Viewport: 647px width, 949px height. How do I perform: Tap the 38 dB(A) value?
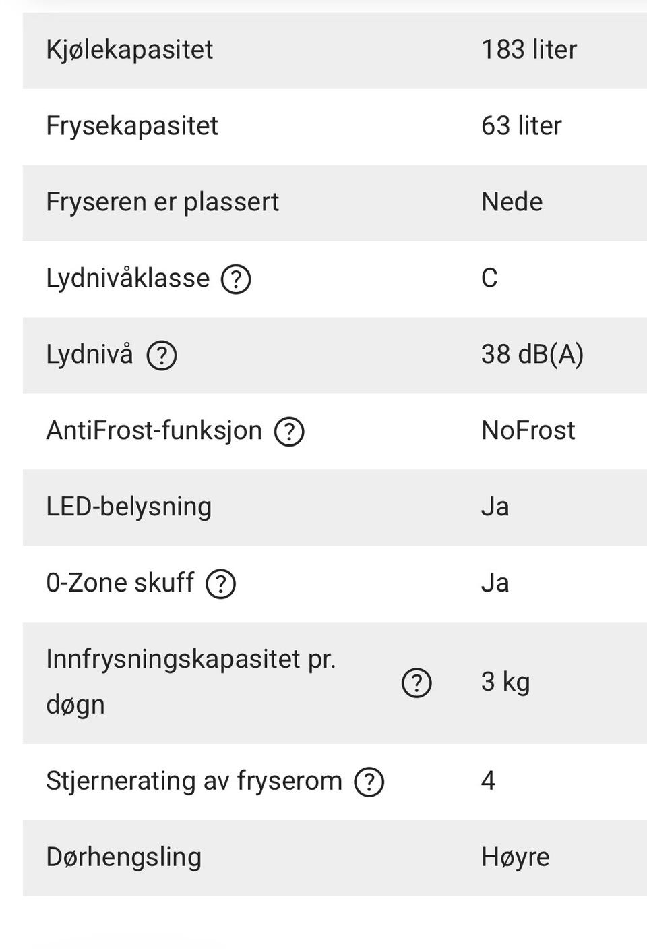[532, 355]
